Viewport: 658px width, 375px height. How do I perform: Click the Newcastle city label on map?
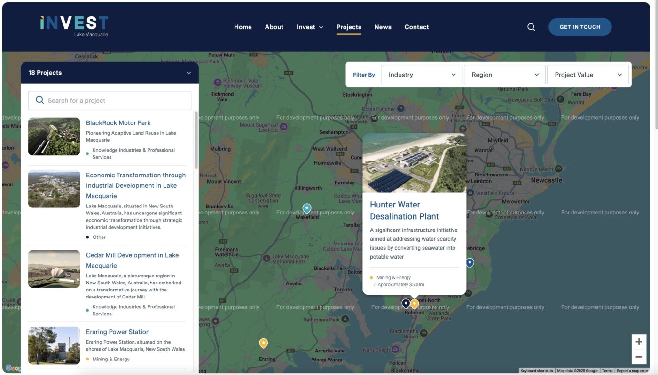547,180
